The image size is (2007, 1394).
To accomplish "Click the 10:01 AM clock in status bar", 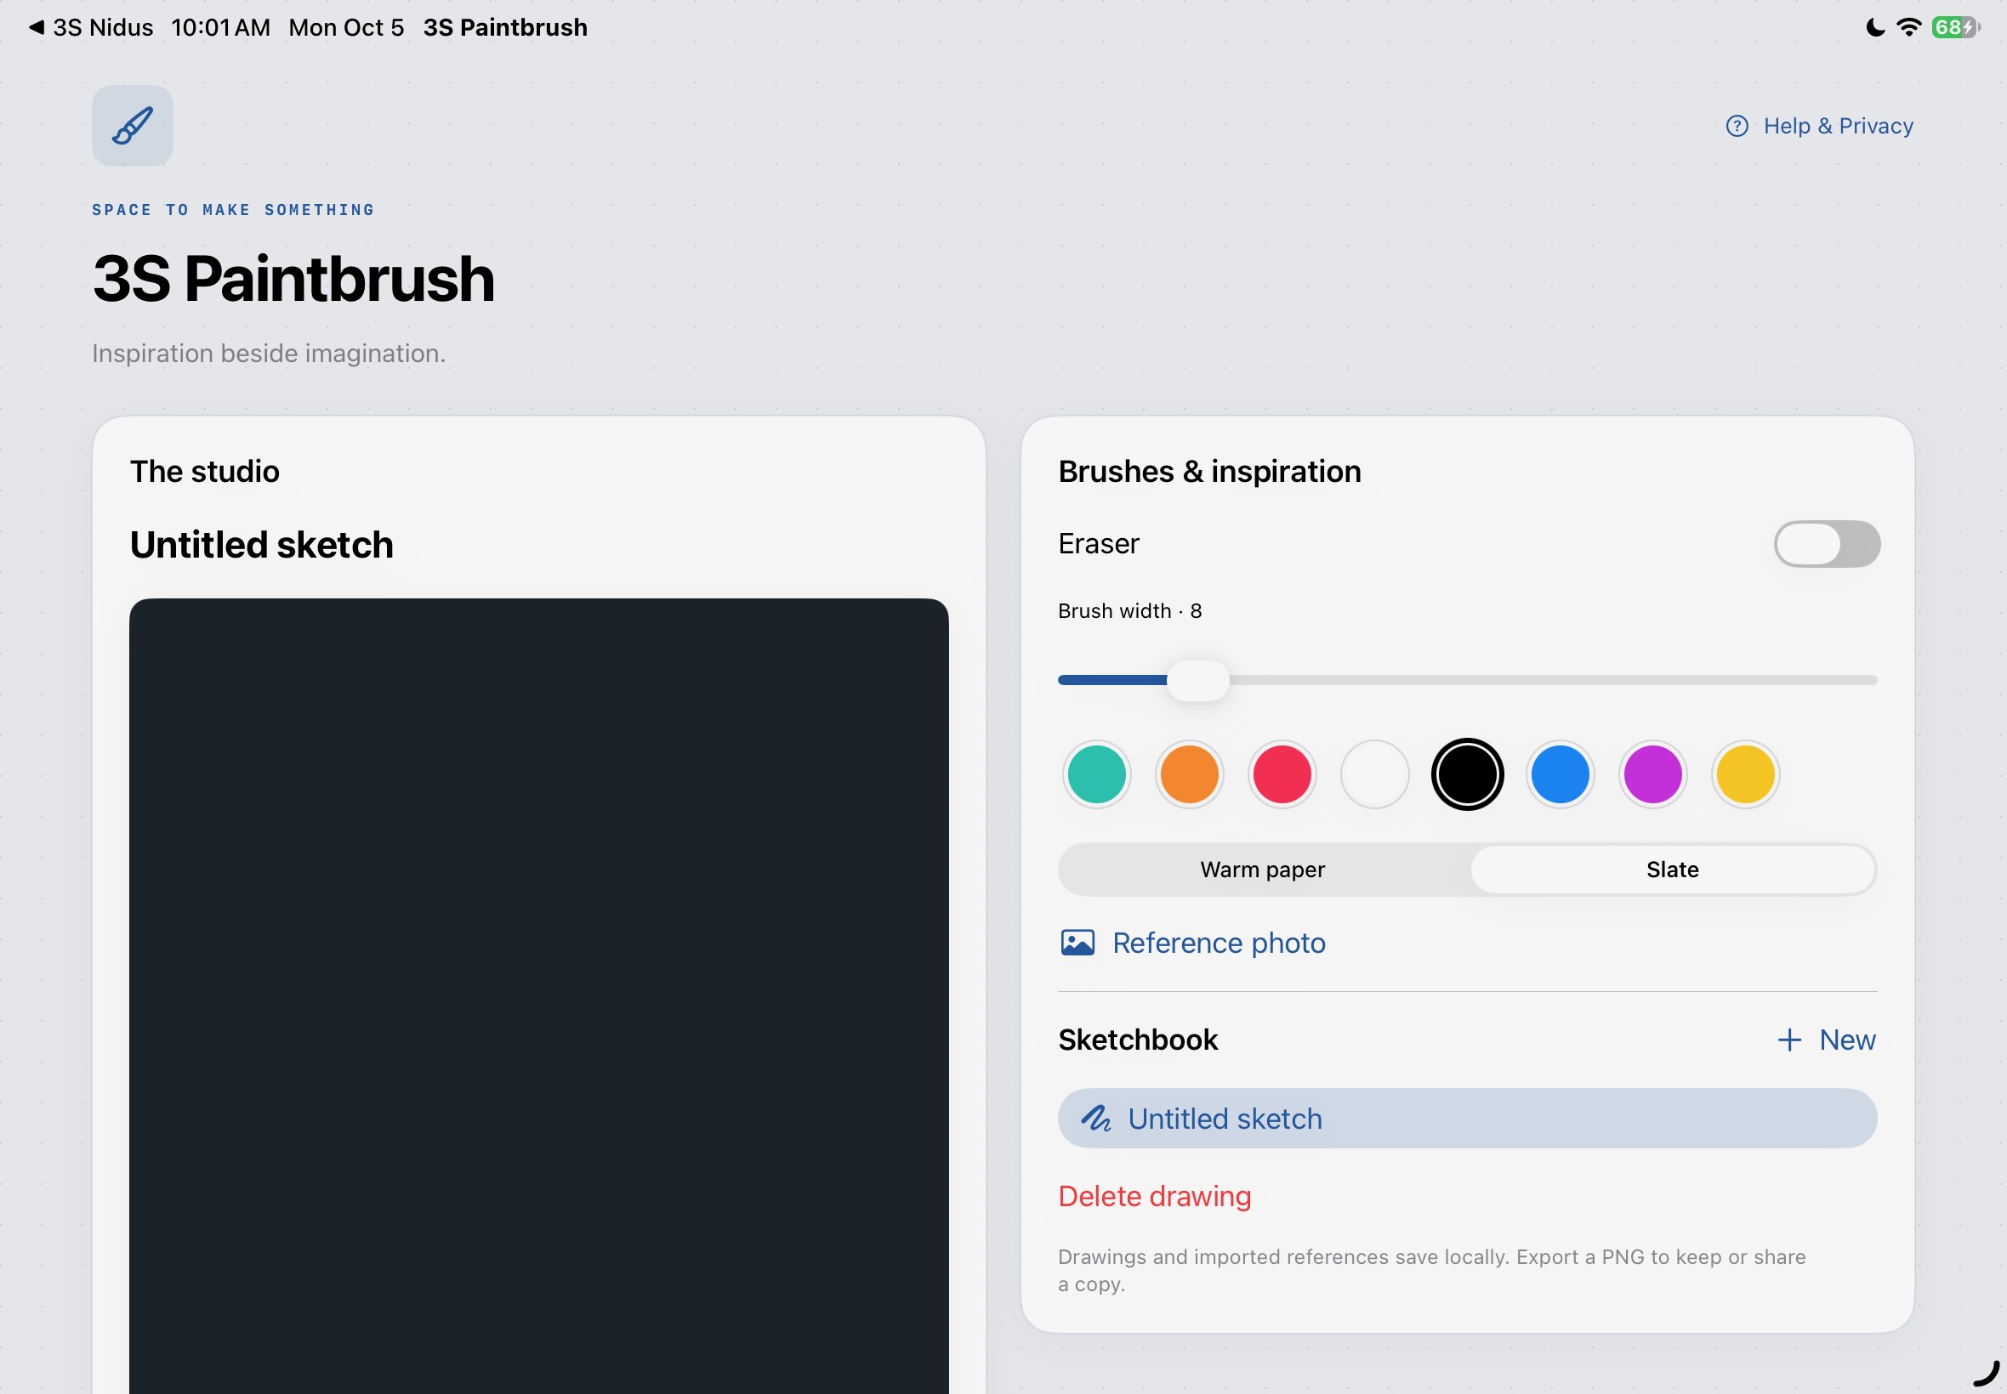I will pyautogui.click(x=221, y=27).
